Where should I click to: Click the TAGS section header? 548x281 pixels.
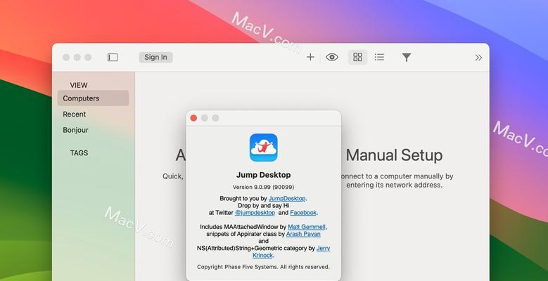79,153
